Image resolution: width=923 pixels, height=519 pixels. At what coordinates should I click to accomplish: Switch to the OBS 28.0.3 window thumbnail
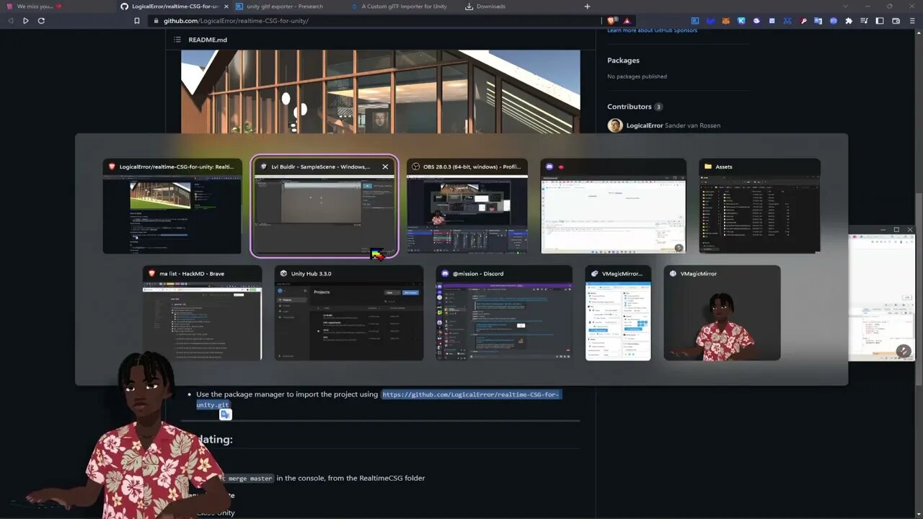tap(467, 206)
